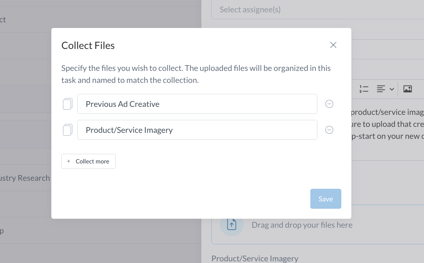Remove the Previous Ad Creative entry
424x263 pixels.
click(x=329, y=104)
